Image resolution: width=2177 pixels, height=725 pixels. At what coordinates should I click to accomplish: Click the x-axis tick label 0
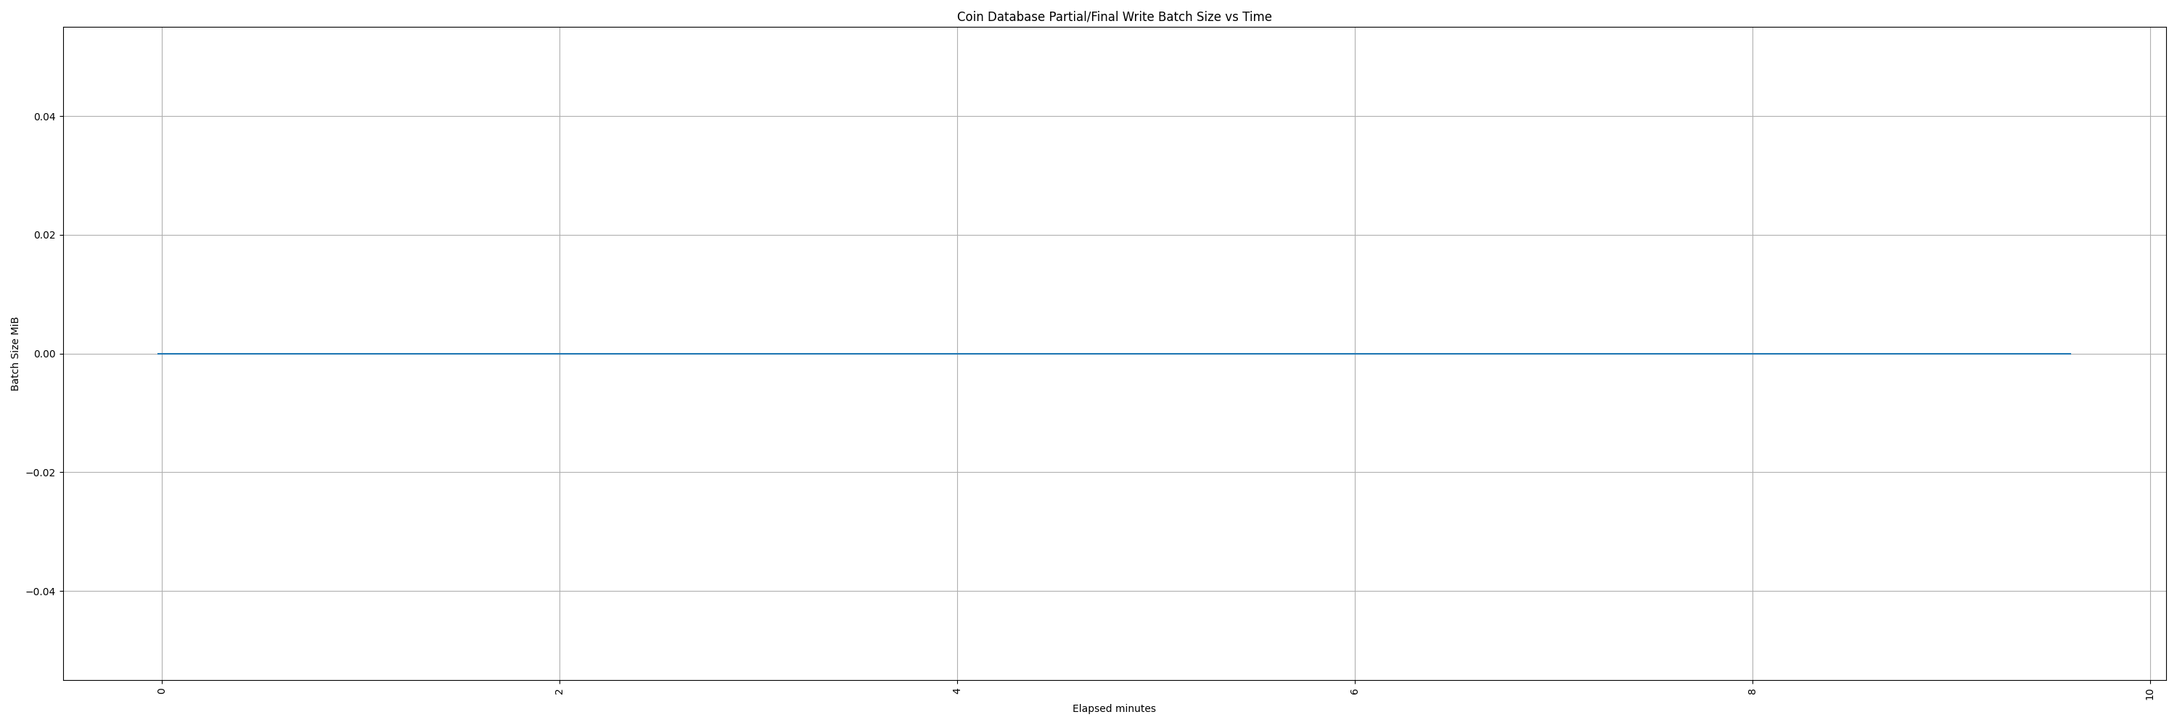tap(161, 692)
